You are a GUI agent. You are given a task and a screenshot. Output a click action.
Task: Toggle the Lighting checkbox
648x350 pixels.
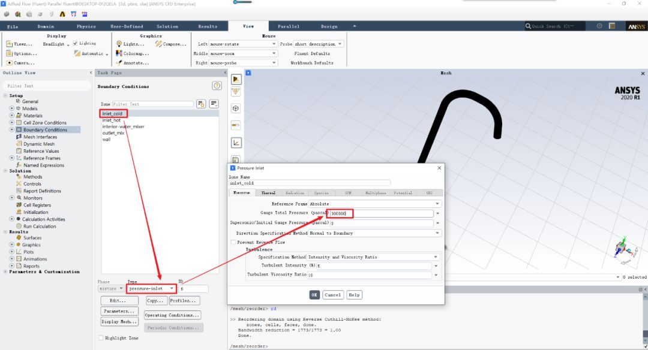click(x=75, y=43)
